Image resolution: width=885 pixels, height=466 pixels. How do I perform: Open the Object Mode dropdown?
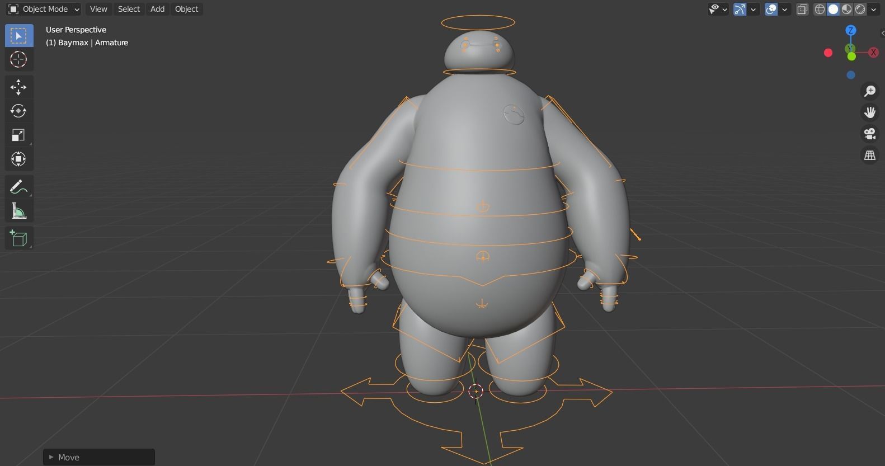pyautogui.click(x=44, y=9)
